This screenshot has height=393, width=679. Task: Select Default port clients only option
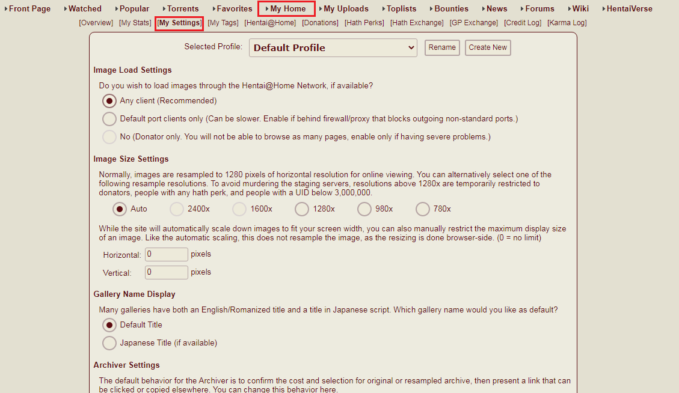pyautogui.click(x=109, y=118)
